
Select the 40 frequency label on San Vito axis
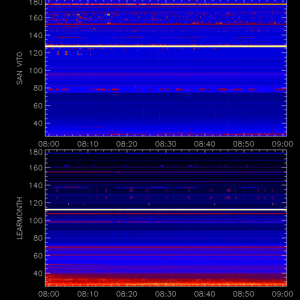click(38, 123)
